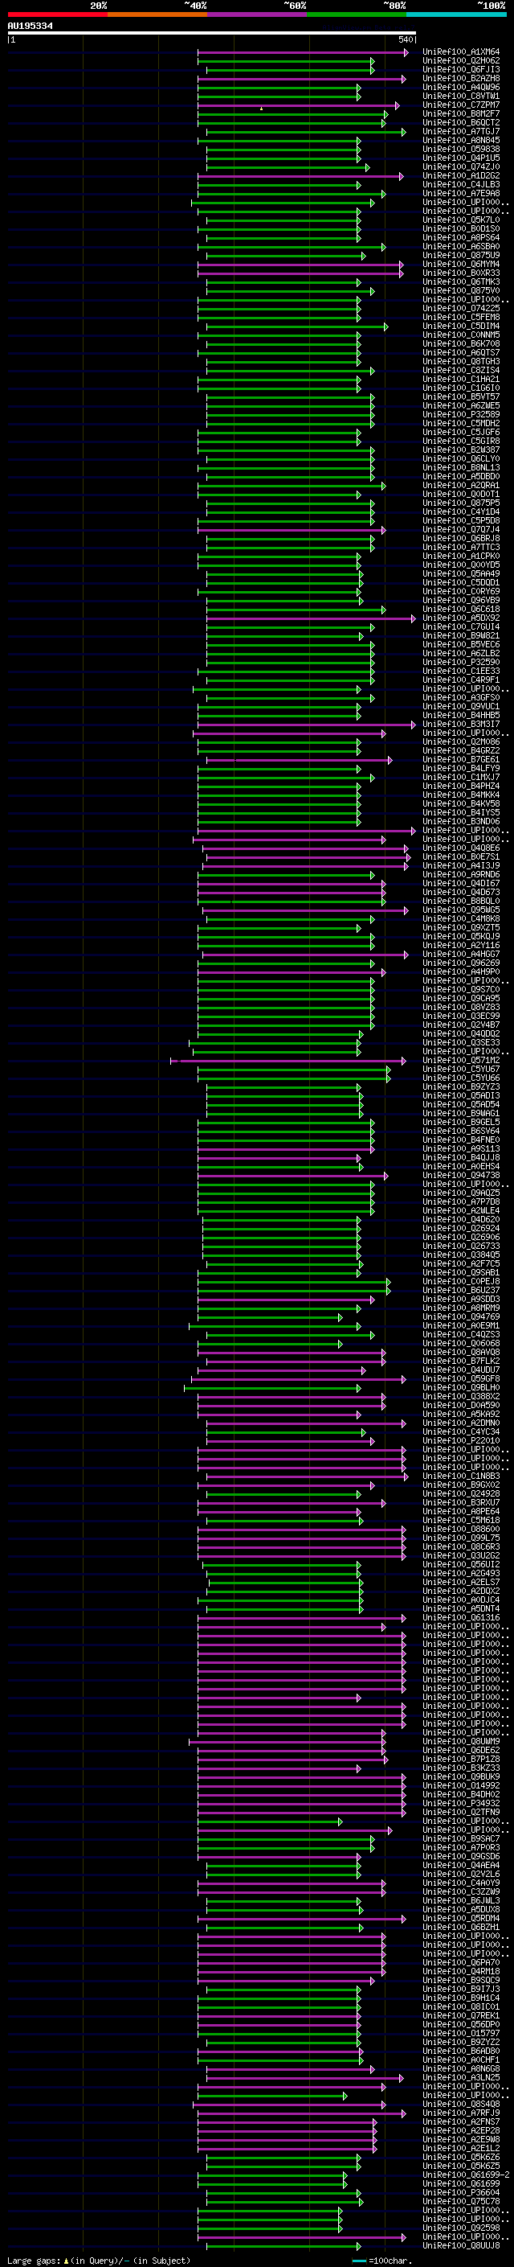Click the magenta alignment bar for A5DX92
514x2267 pixels.
tap(311, 618)
